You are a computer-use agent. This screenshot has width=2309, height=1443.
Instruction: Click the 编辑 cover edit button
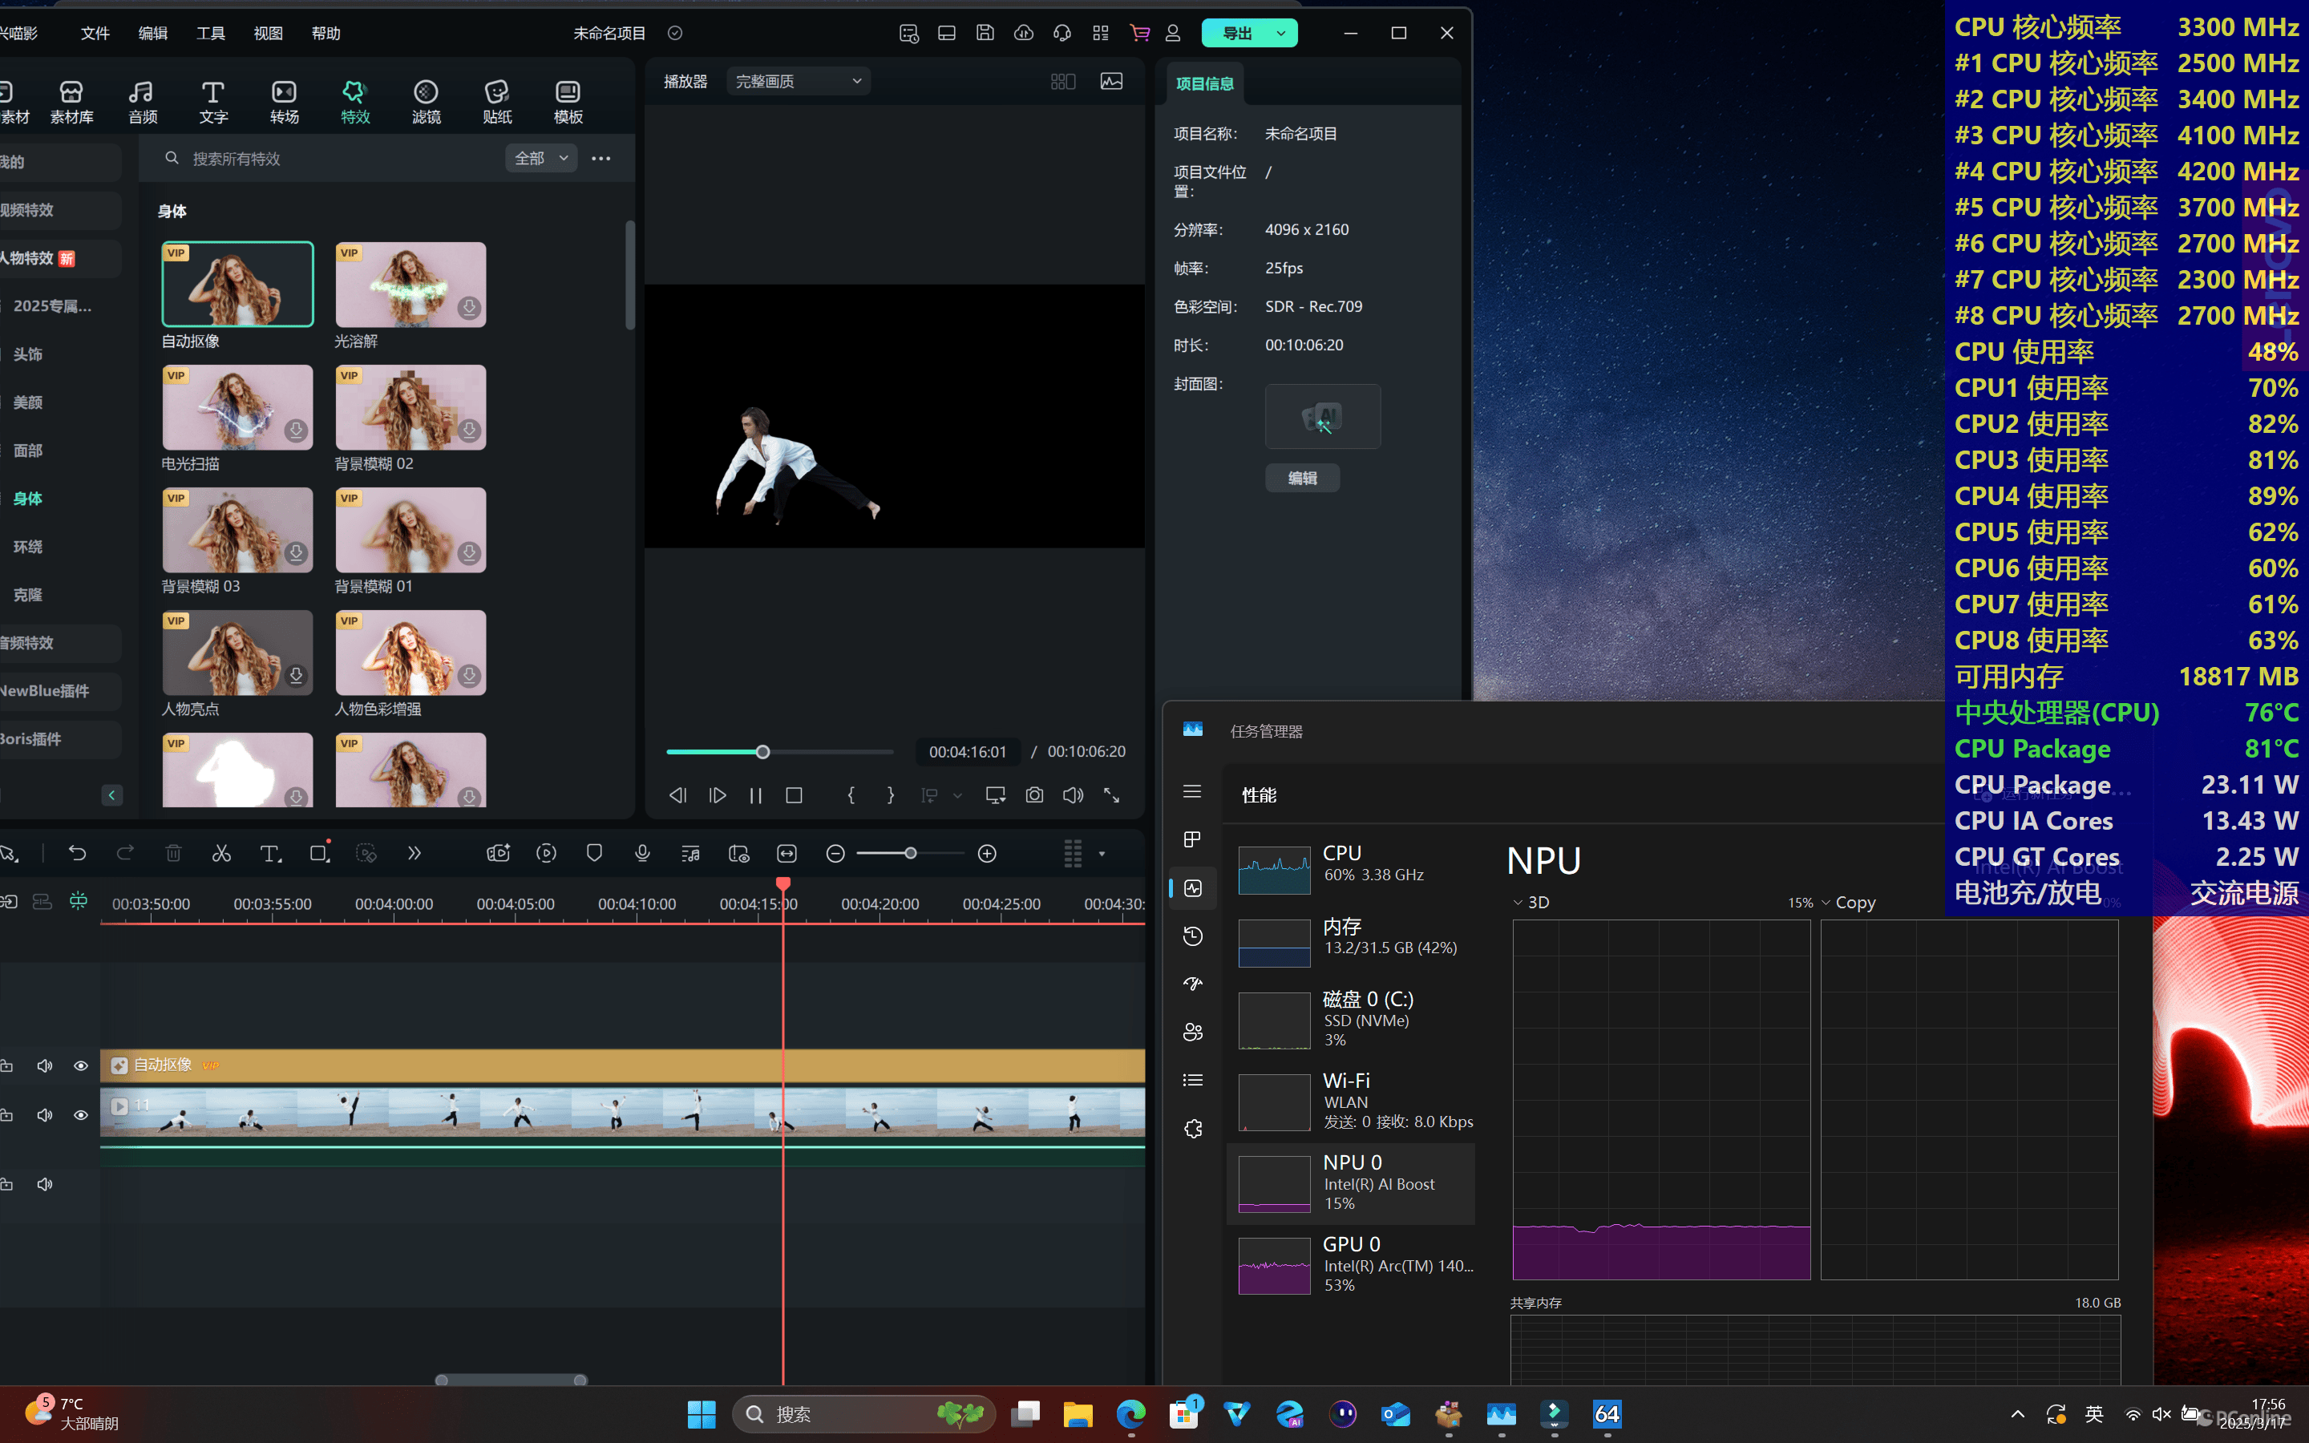(1302, 478)
